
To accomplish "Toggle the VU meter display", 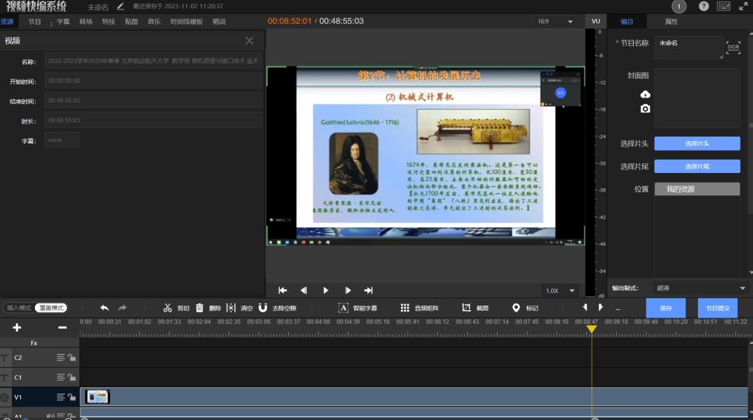I will pos(596,21).
